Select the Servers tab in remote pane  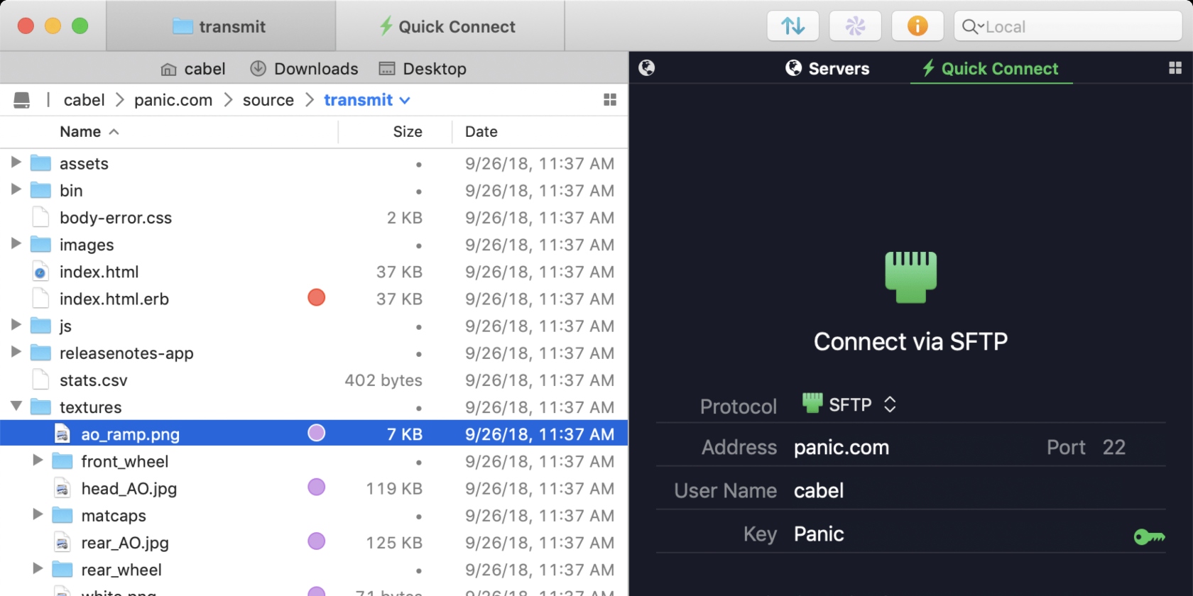(x=827, y=69)
